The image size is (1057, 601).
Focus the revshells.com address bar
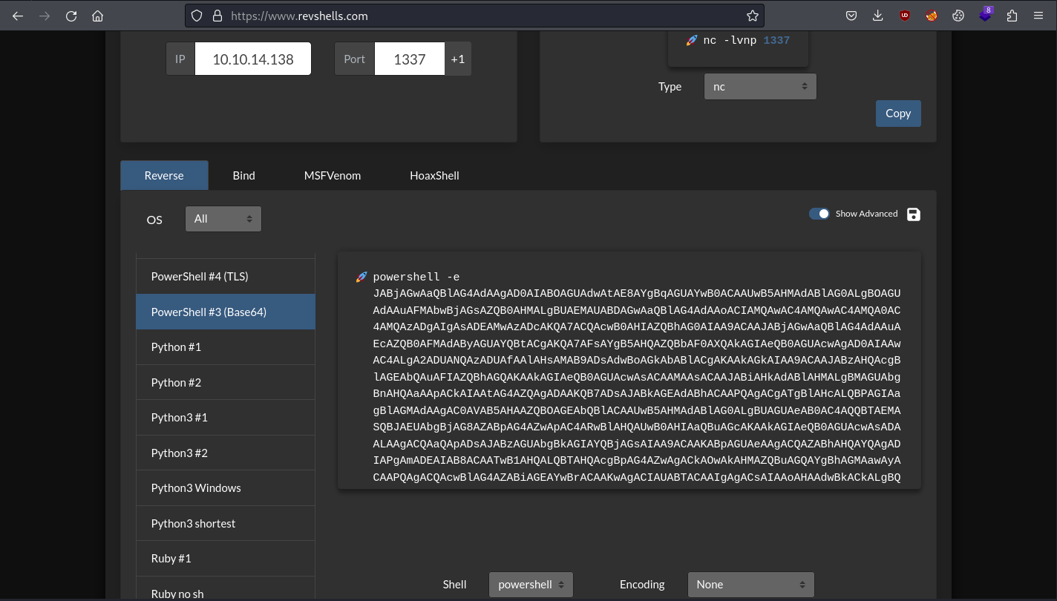tap(475, 16)
